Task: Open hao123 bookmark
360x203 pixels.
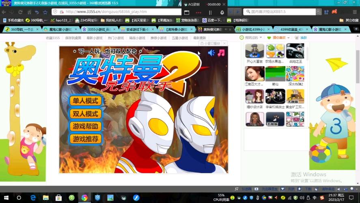Action: pyautogui.click(x=62, y=20)
